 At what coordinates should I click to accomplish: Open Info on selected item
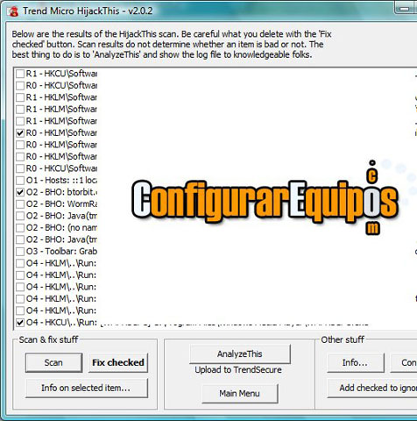(x=87, y=388)
